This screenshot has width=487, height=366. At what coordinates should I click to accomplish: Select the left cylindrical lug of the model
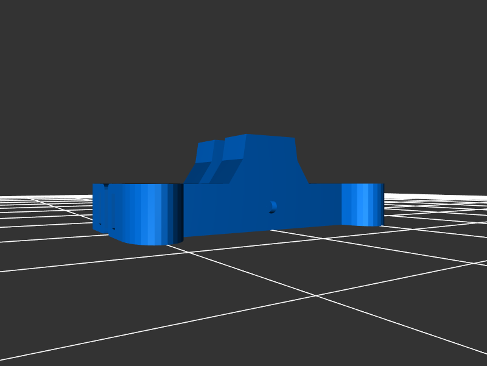[x=140, y=213]
